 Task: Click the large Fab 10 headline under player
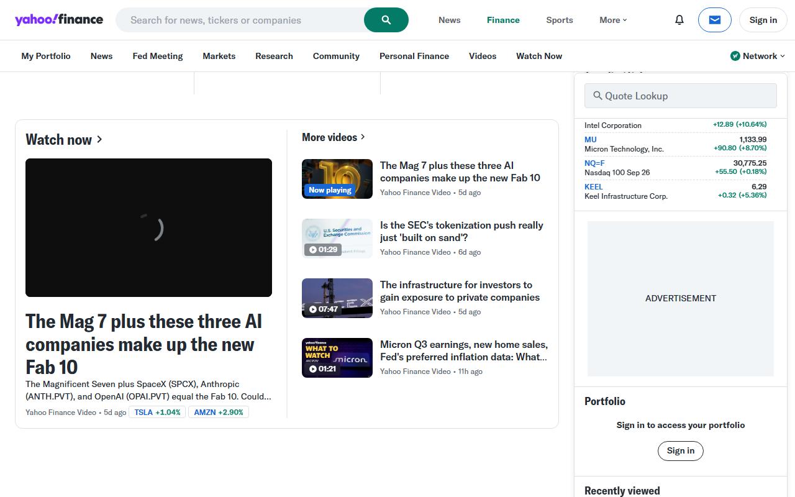144,344
